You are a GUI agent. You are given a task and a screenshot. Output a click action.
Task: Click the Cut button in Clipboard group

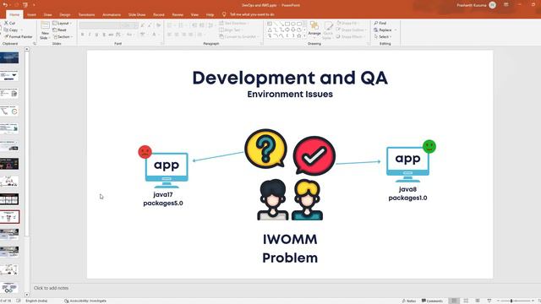tap(9, 23)
